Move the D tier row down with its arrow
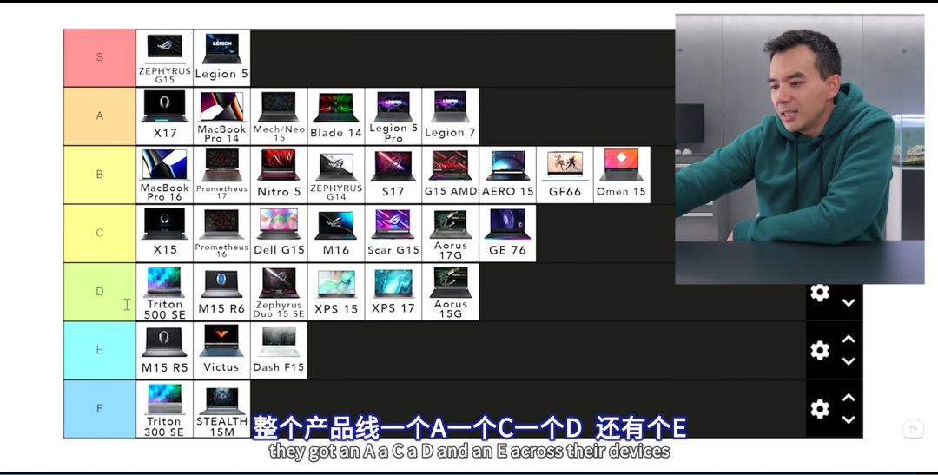Viewport: 938px width, 475px height. click(x=849, y=303)
